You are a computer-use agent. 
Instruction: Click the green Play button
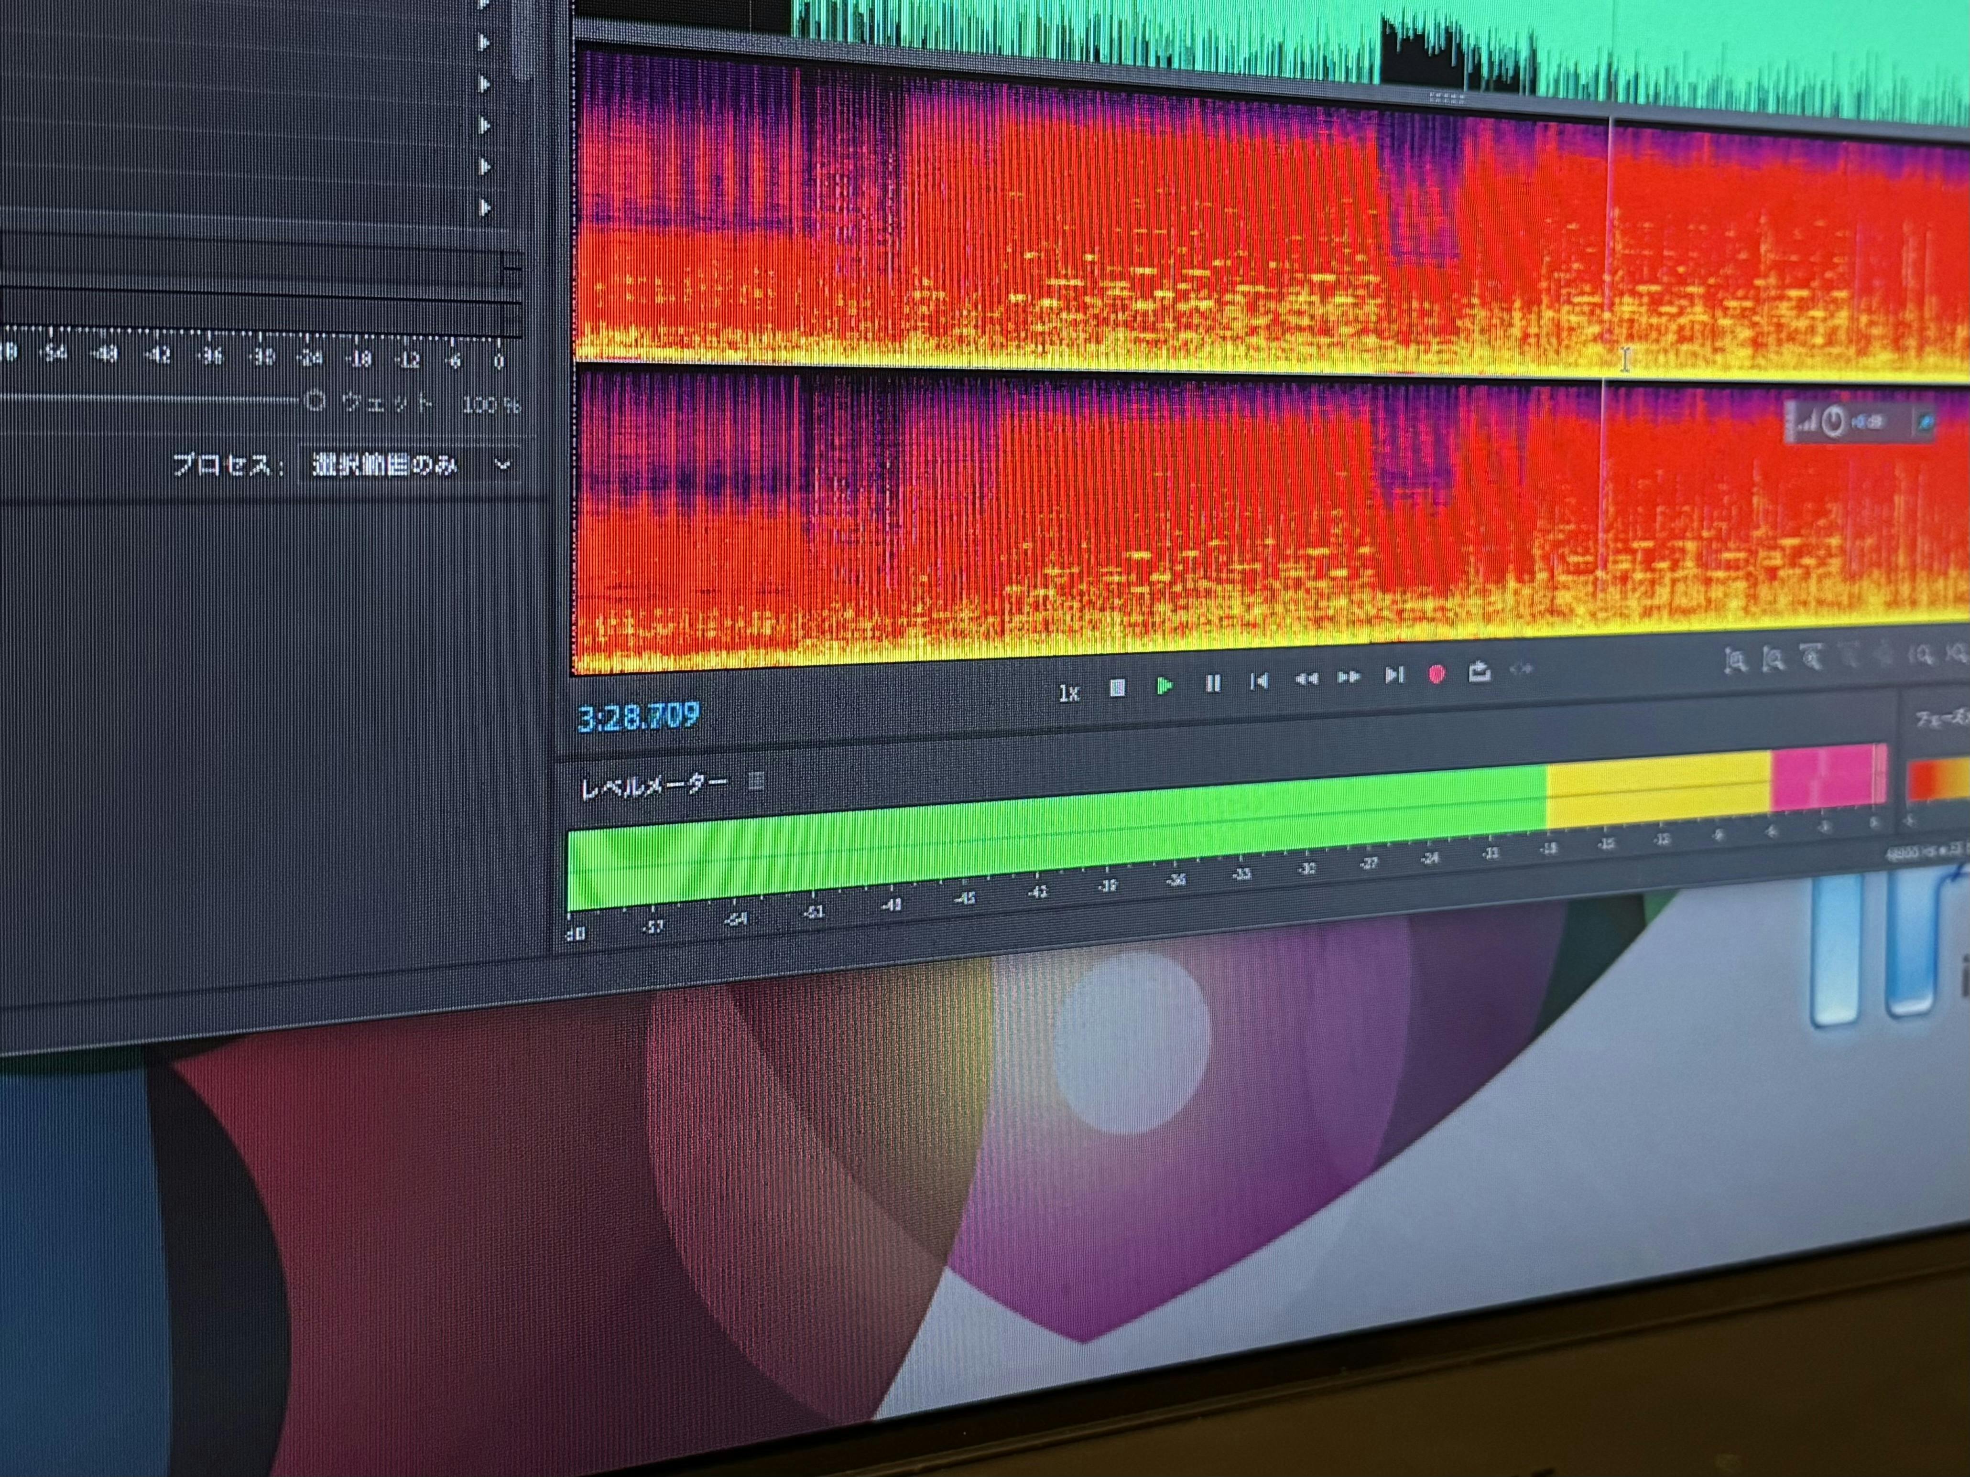pyautogui.click(x=1164, y=686)
